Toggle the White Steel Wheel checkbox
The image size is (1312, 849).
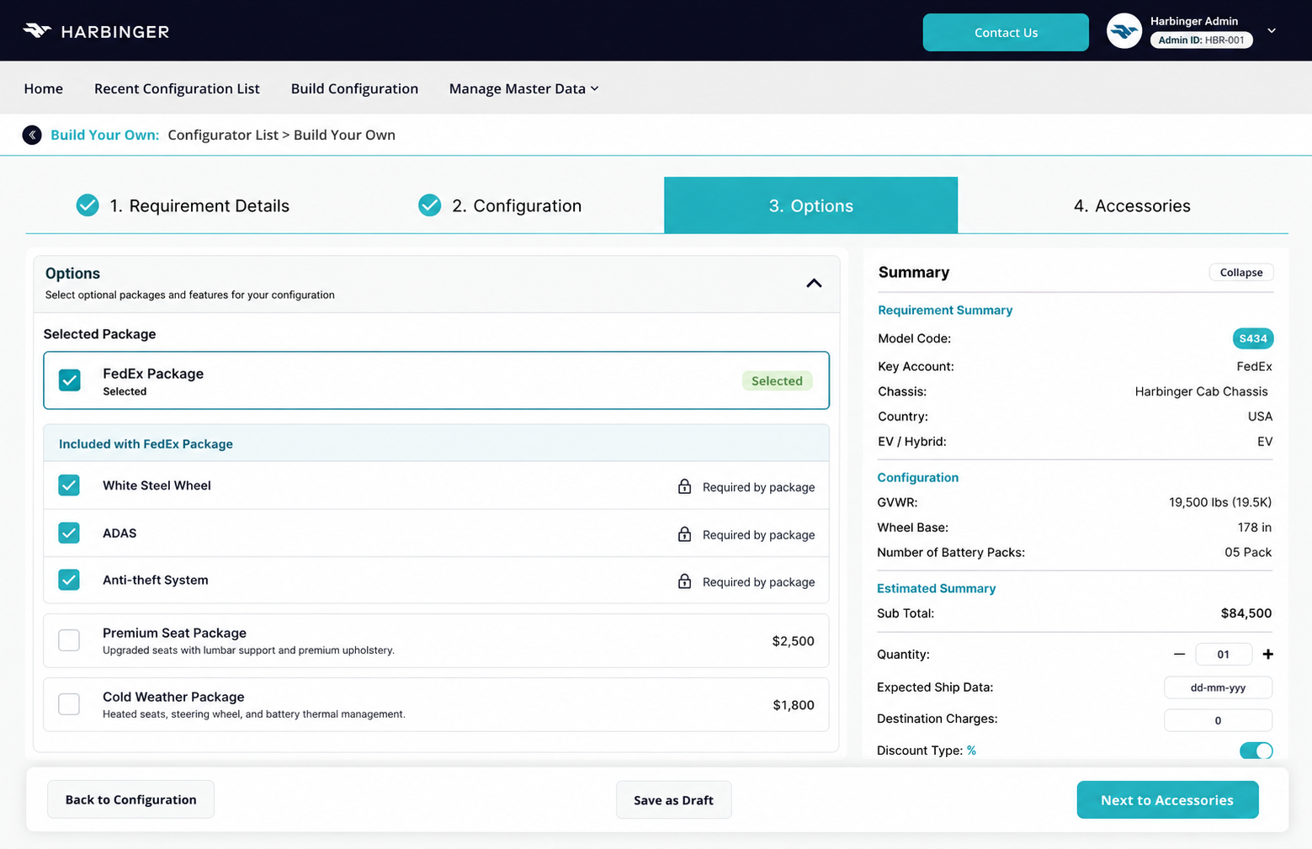point(69,486)
